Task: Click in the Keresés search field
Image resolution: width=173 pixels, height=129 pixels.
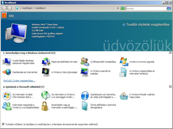Action: coord(146,8)
